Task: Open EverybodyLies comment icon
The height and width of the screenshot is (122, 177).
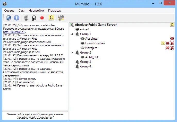Action: pos(163,43)
